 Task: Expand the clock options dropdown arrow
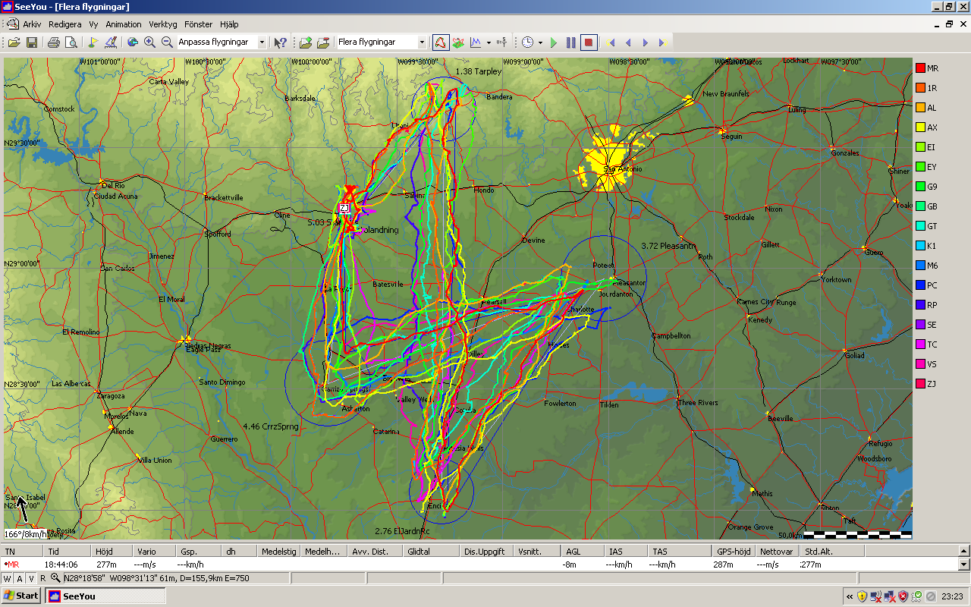[x=540, y=42]
